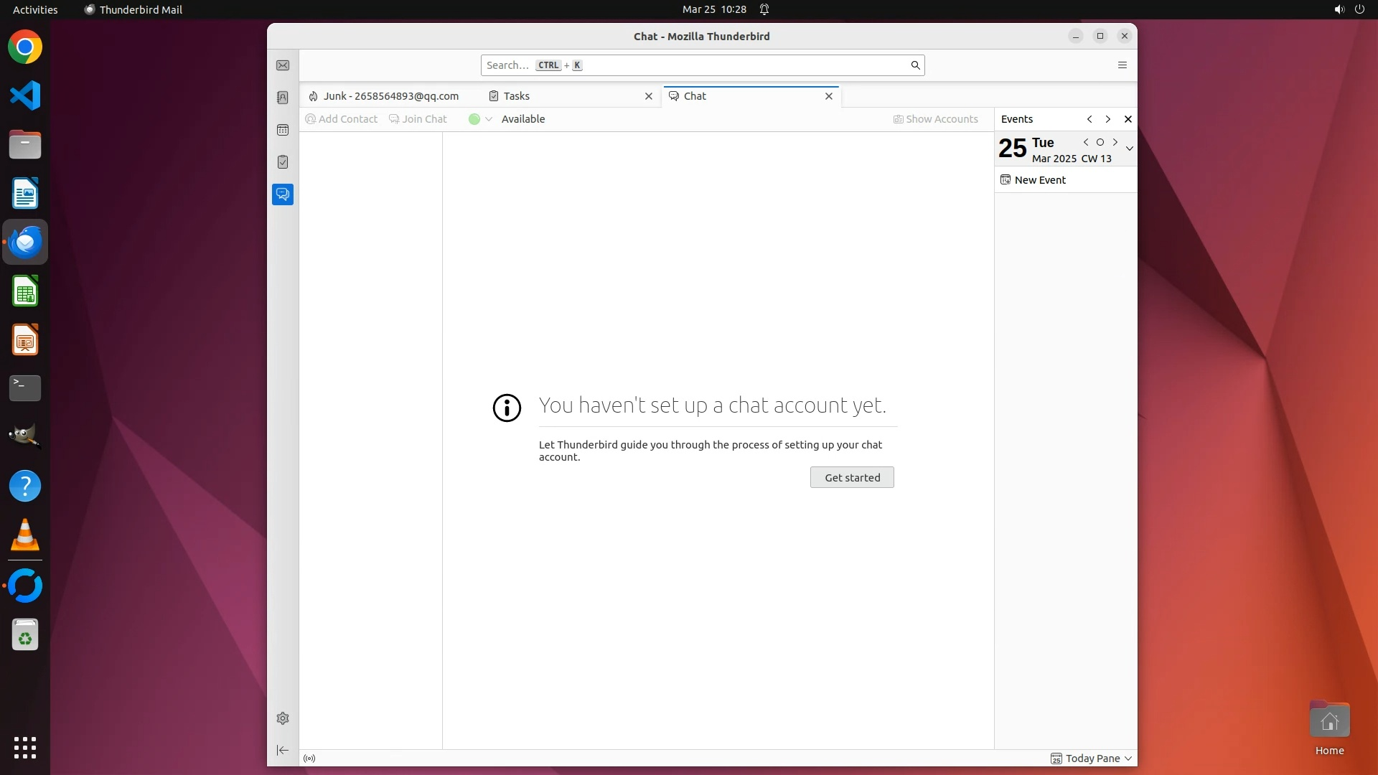This screenshot has height=775, width=1378.
Task: Open the Calendar space in the sidebar
Action: coord(283,130)
